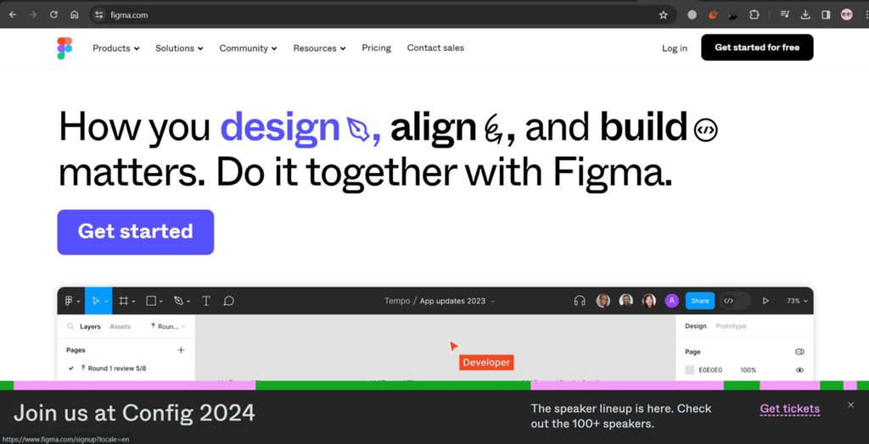The width and height of the screenshot is (869, 444).
Task: Open the browser home page icon
Action: pos(75,15)
